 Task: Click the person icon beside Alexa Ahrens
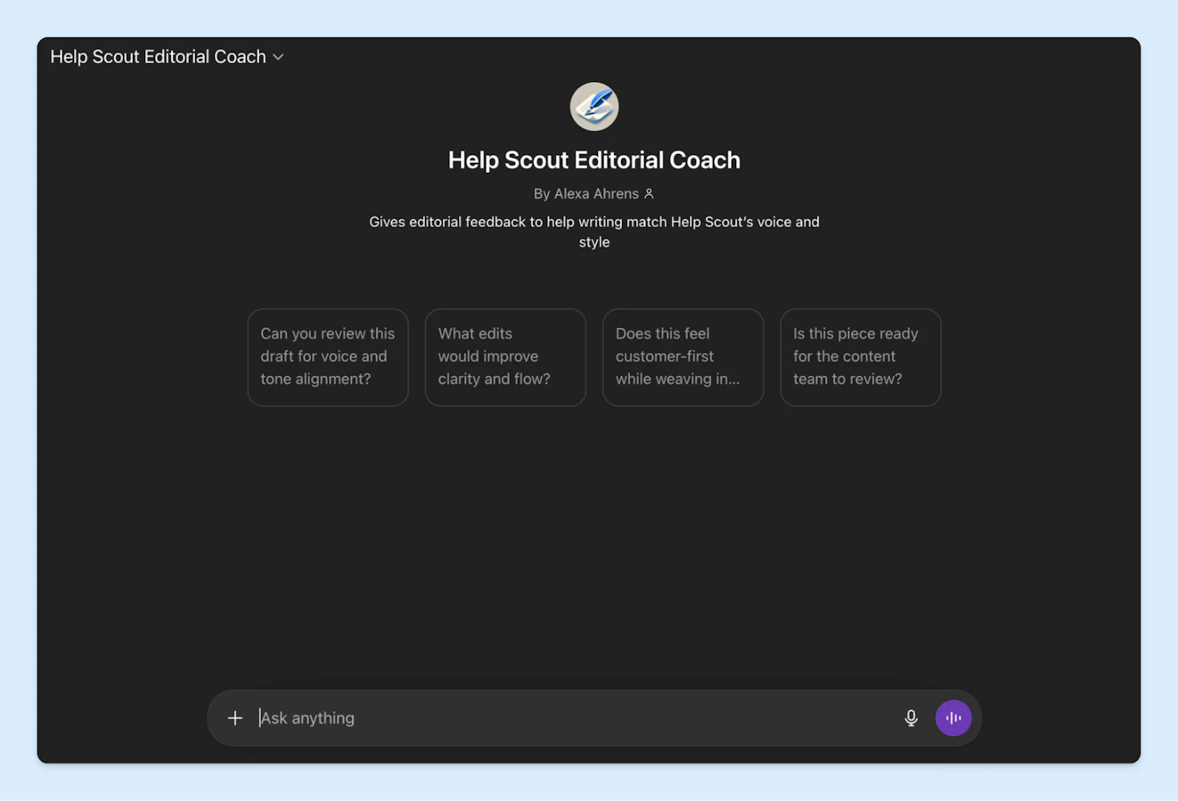(649, 193)
